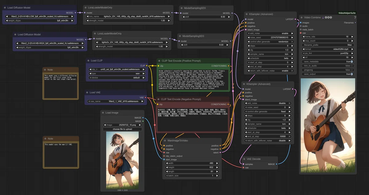
Task: Toggle save_metadata in Video Combine
Action: (x=327, y=62)
